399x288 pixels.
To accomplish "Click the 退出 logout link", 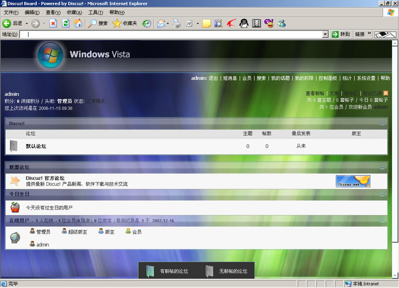I will point(213,78).
